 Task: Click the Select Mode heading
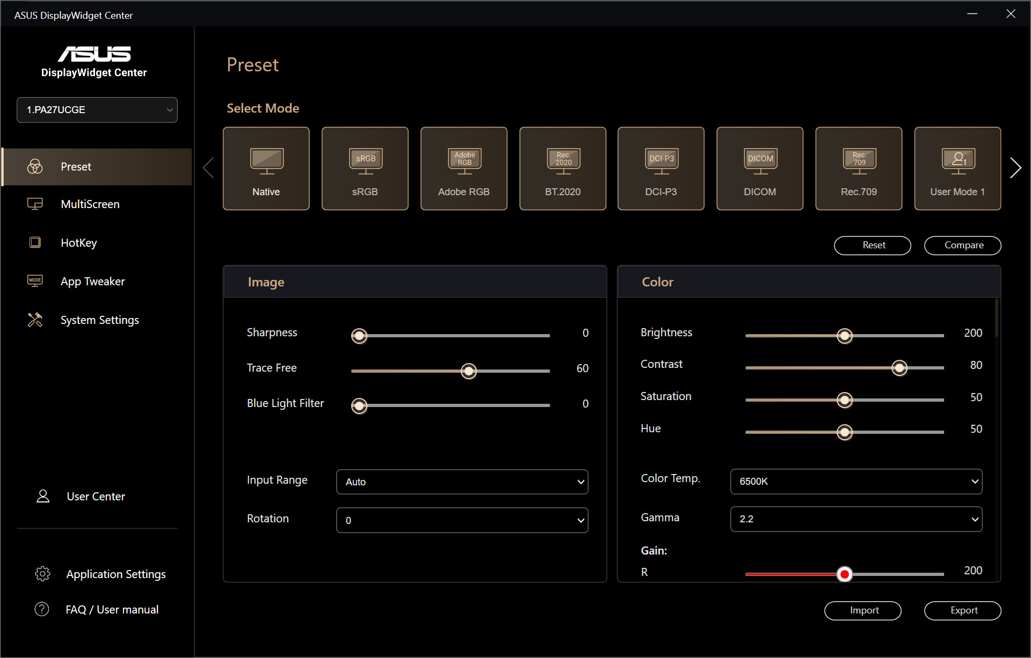pyautogui.click(x=263, y=108)
